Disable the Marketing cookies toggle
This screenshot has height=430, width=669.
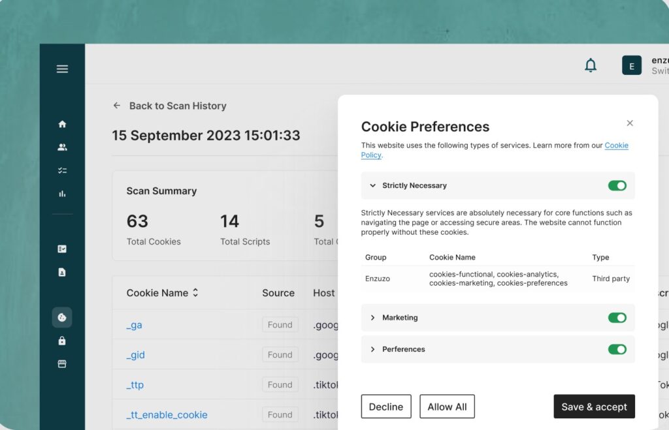click(x=617, y=318)
